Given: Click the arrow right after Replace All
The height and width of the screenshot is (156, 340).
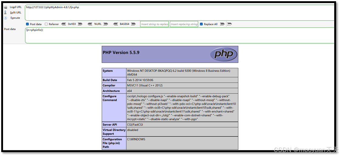Looking at the screenshot, I should pos(222,24).
